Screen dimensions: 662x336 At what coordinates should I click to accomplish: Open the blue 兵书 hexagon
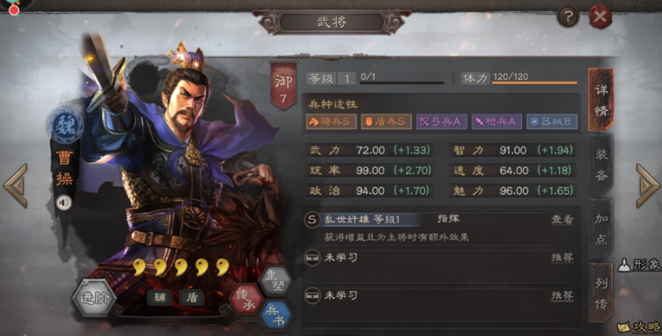click(275, 316)
